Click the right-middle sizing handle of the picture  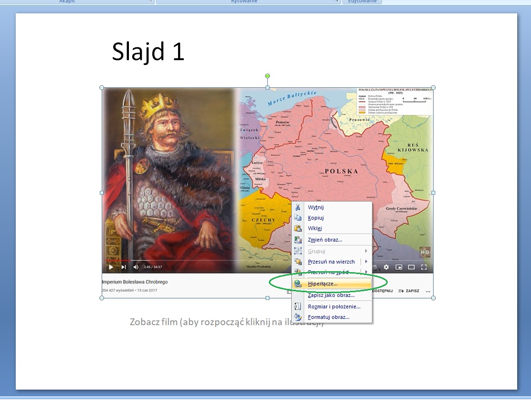point(433,193)
